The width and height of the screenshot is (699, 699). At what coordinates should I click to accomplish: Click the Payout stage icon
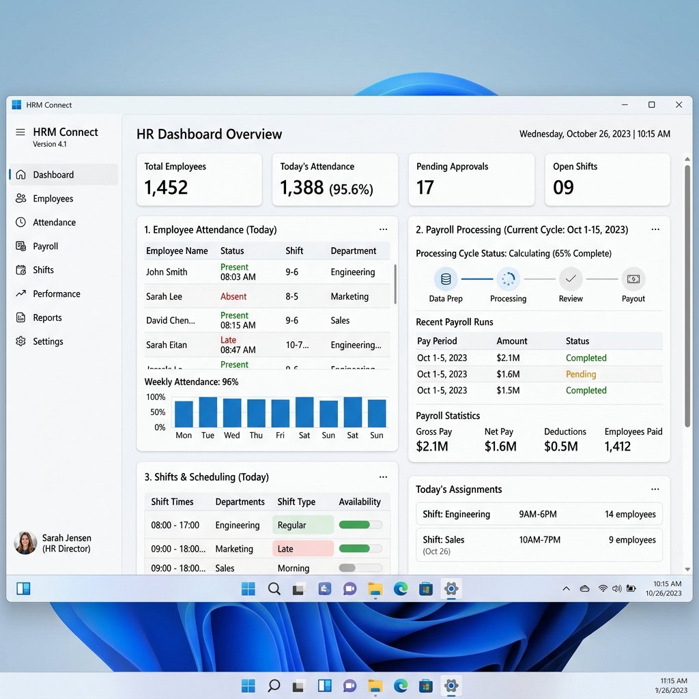633,280
